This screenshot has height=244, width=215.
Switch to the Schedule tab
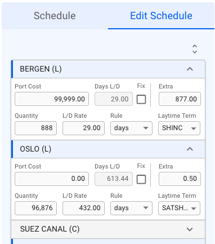click(x=55, y=16)
